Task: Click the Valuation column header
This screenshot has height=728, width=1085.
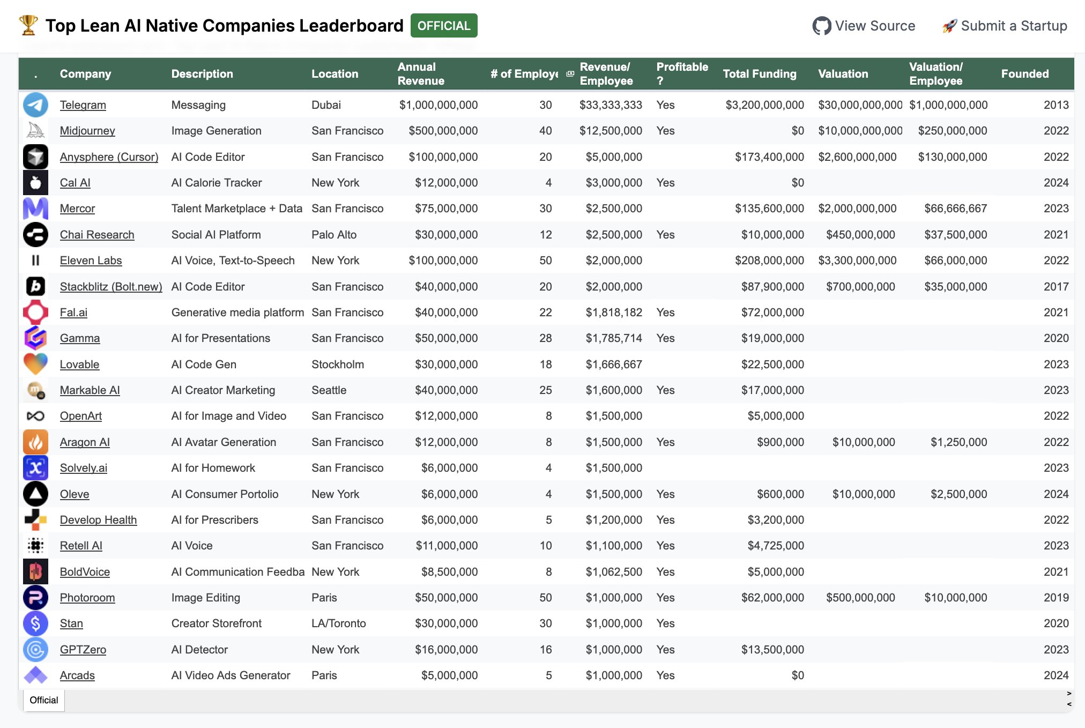Action: [843, 74]
